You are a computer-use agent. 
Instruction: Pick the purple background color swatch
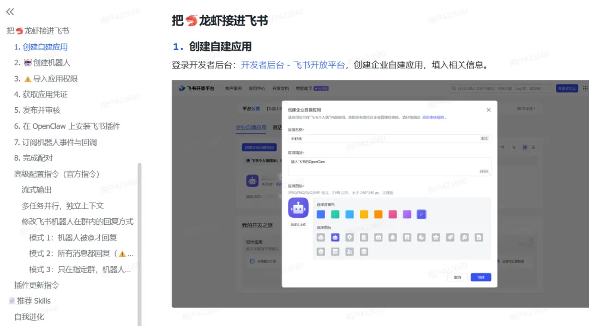(407, 214)
